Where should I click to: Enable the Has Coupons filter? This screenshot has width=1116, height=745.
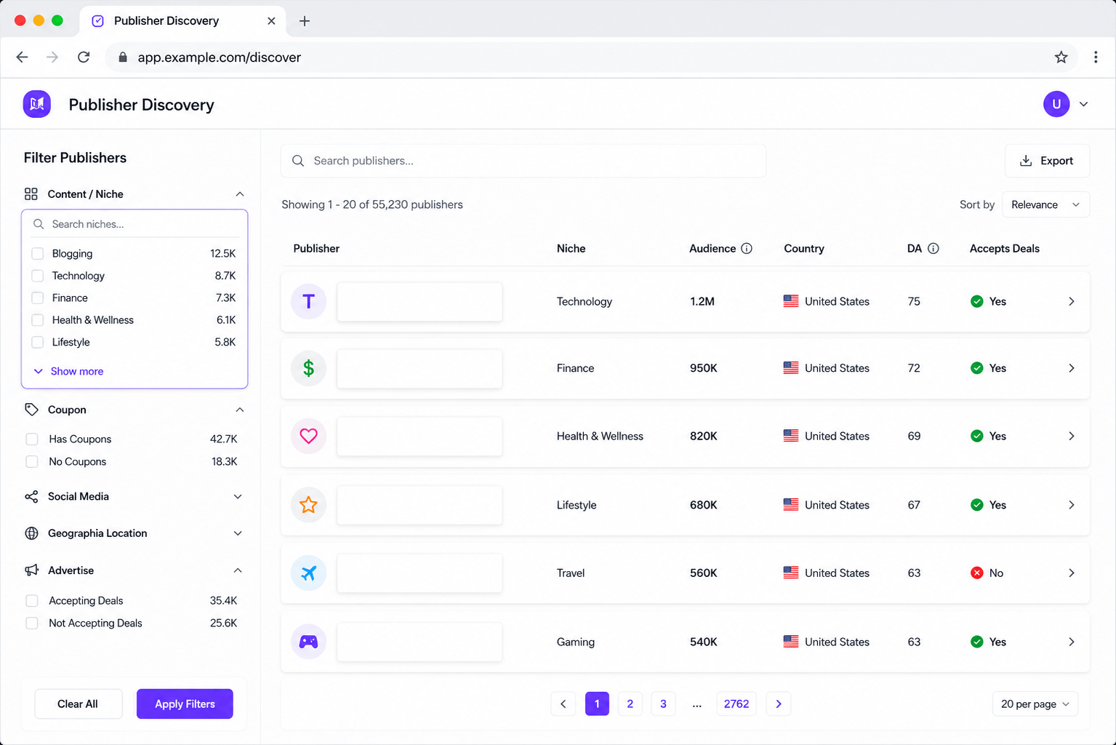point(32,439)
